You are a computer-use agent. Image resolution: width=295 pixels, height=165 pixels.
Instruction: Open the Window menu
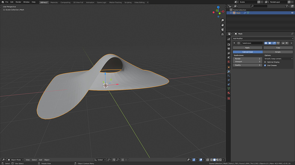[27, 2]
